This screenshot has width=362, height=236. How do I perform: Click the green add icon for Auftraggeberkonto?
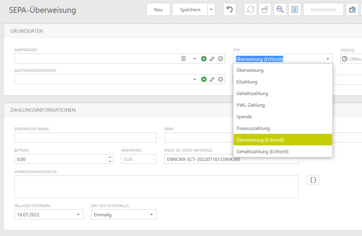pos(204,79)
